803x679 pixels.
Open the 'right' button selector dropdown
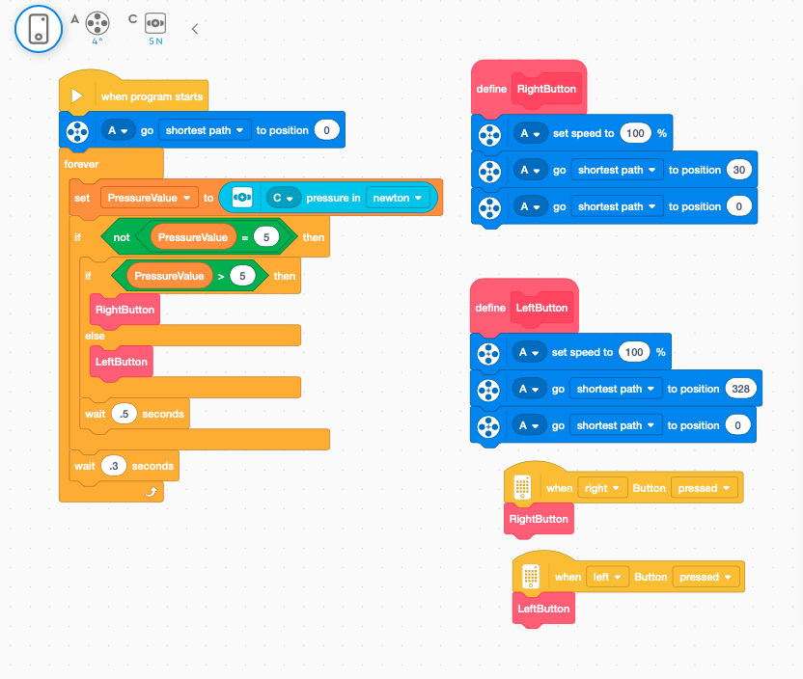click(602, 488)
